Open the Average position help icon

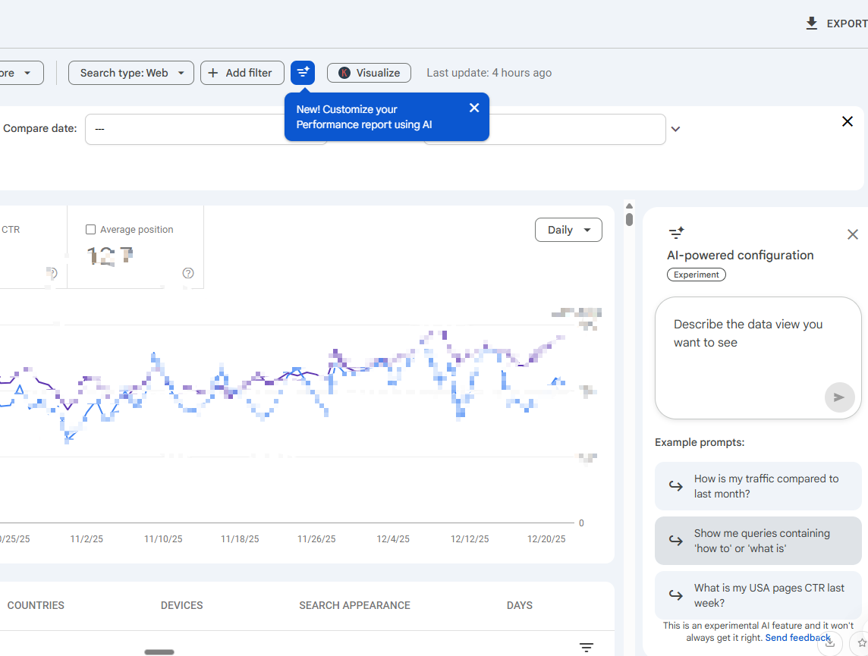coord(188,273)
